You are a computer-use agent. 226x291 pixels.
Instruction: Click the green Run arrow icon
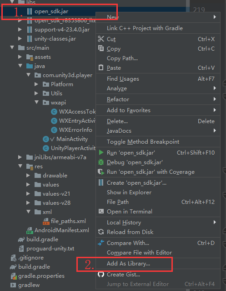tap(101, 152)
